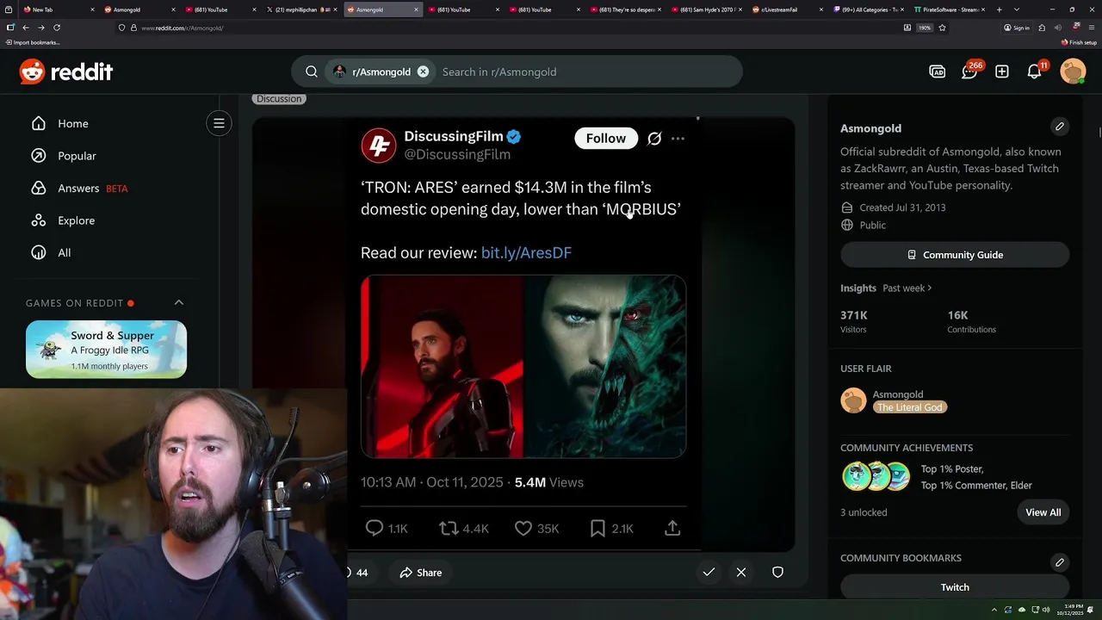Click the 5.4M Views count
Viewport: 1102px width, 620px height.
pos(549,482)
